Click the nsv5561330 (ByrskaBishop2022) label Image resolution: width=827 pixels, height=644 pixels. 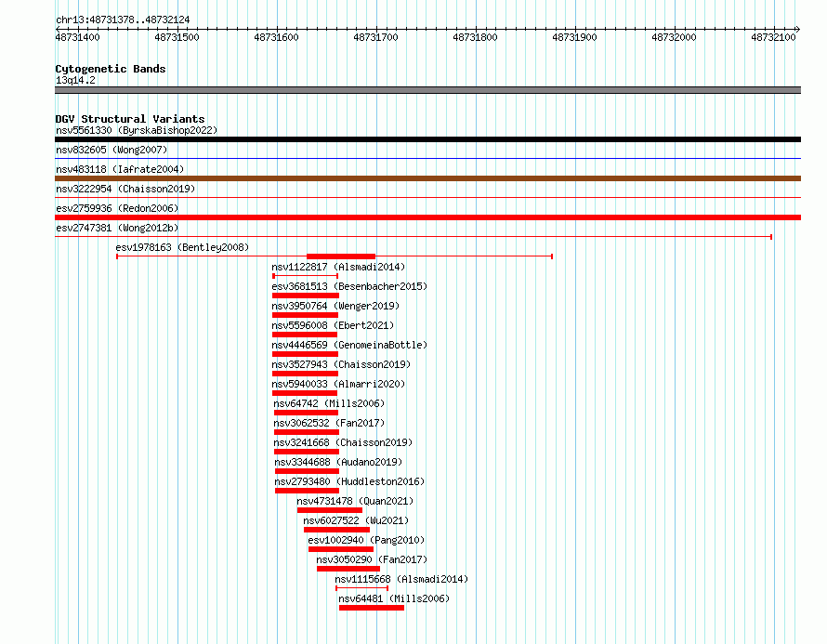(137, 130)
